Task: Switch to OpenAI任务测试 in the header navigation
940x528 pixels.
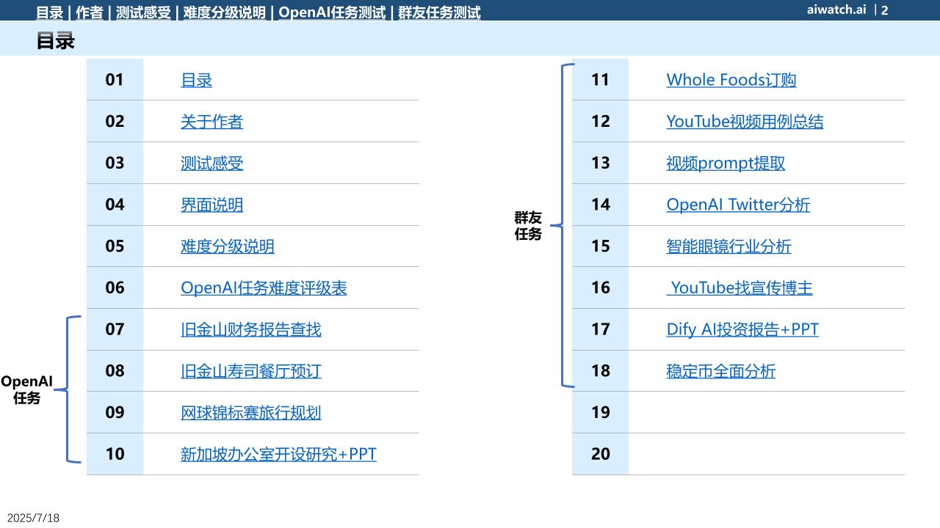Action: [x=332, y=12]
